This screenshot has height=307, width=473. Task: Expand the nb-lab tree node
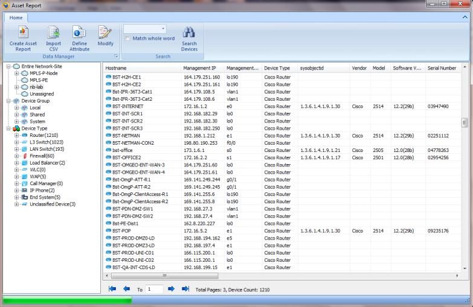[x=16, y=87]
